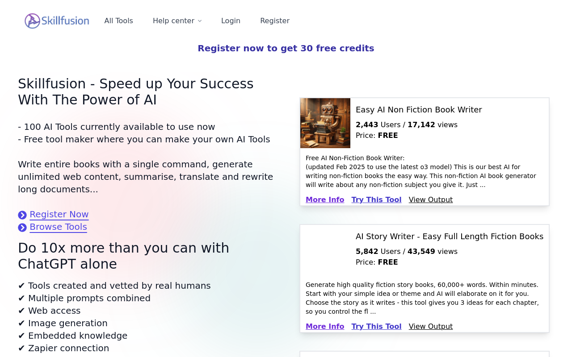Open AI Story Writer title link
Viewport: 572px width, 357px height.
450,237
